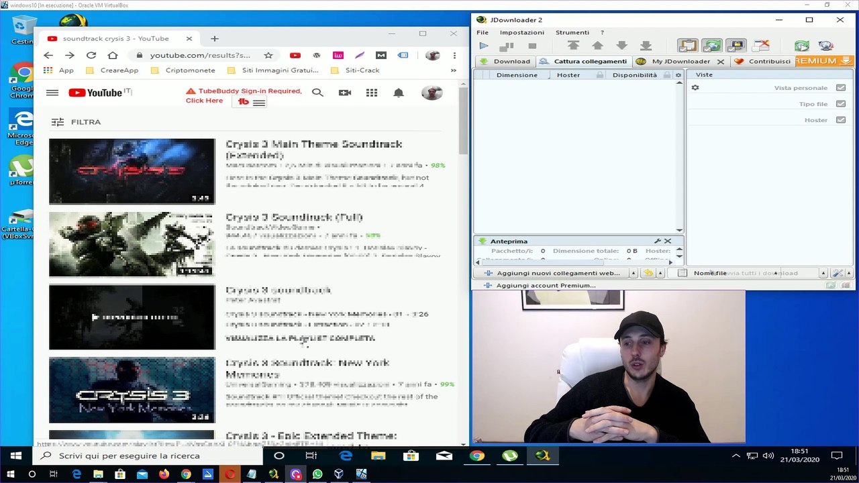The width and height of the screenshot is (859, 483).
Task: Toggle Vista personale checkbox
Action: [x=841, y=88]
